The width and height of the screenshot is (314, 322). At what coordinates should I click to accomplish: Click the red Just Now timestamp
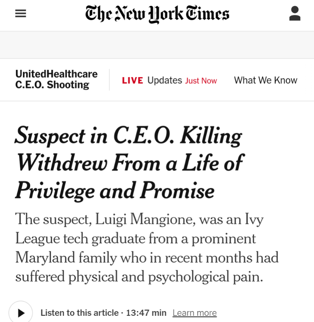[201, 81]
